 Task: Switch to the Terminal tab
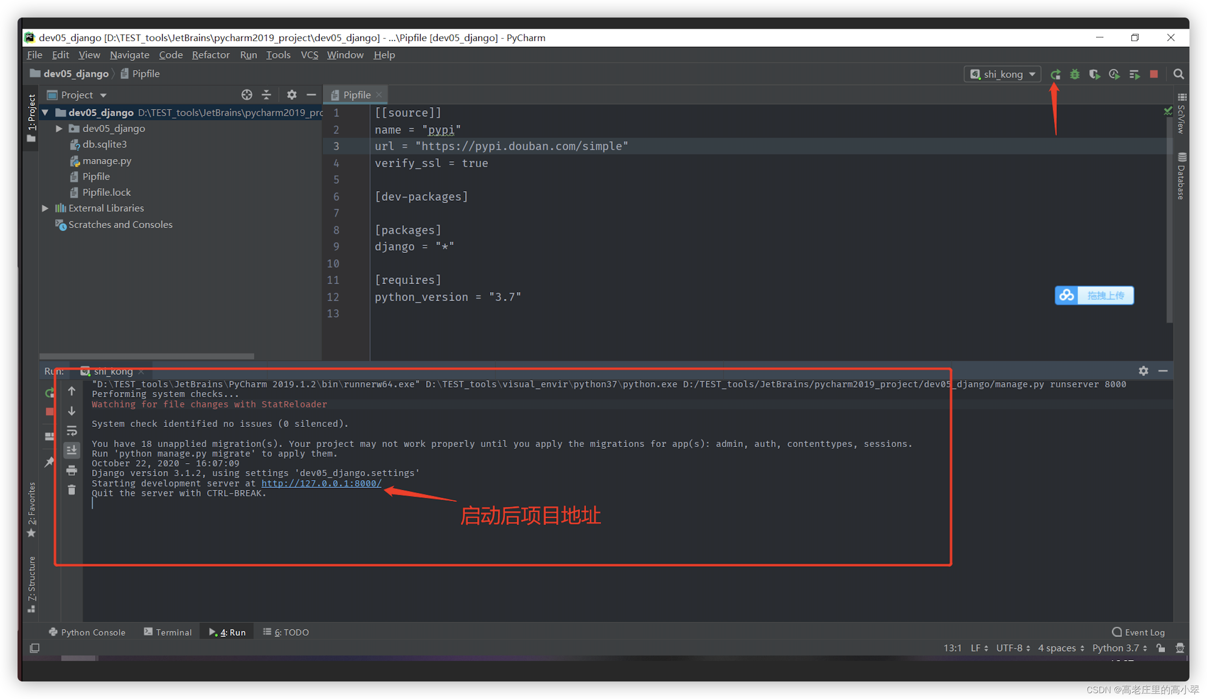(168, 632)
